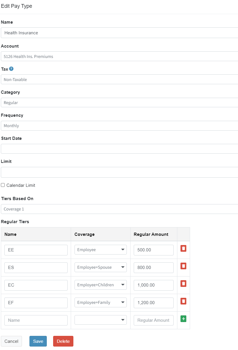Viewport: 238px width, 350px height.
Task: Open the Employee coverage dropdown
Action: (x=101, y=250)
